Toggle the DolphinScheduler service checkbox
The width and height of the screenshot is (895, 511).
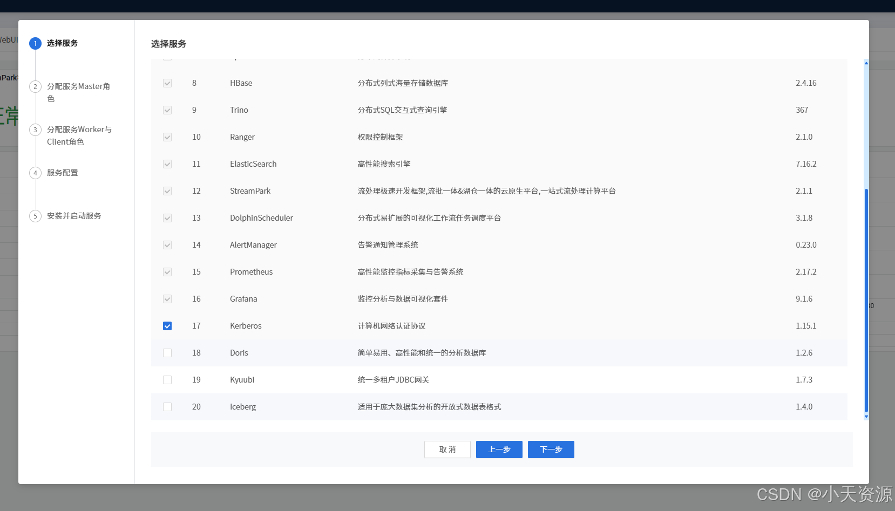pyautogui.click(x=167, y=218)
